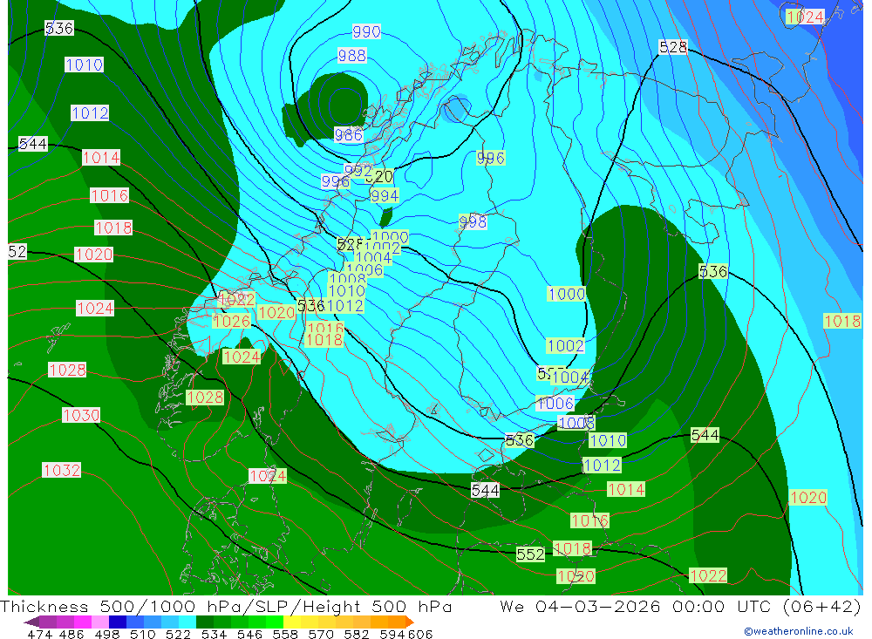The width and height of the screenshot is (872, 639).
Task: Click the legend value '558'
Action: [x=285, y=634]
